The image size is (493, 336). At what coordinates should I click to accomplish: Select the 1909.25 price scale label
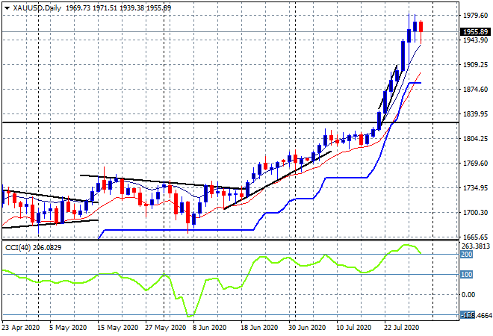click(475, 65)
